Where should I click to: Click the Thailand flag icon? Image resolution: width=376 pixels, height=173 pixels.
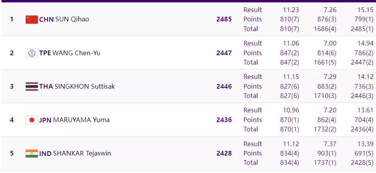(32, 86)
